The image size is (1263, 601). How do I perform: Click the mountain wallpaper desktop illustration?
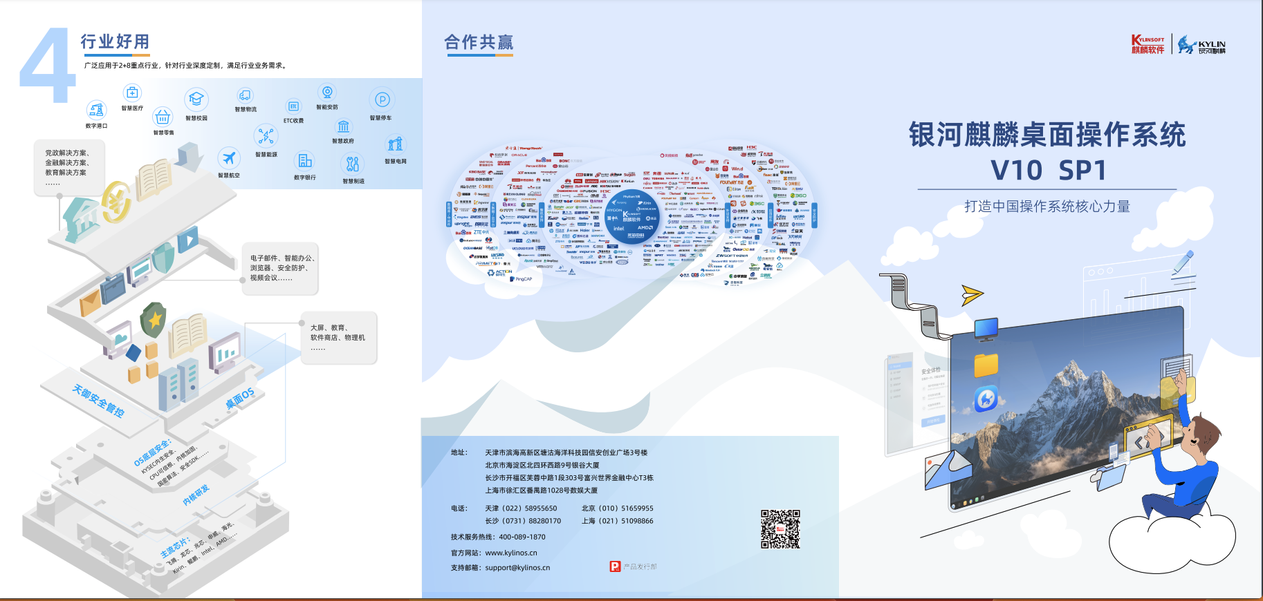click(1065, 409)
